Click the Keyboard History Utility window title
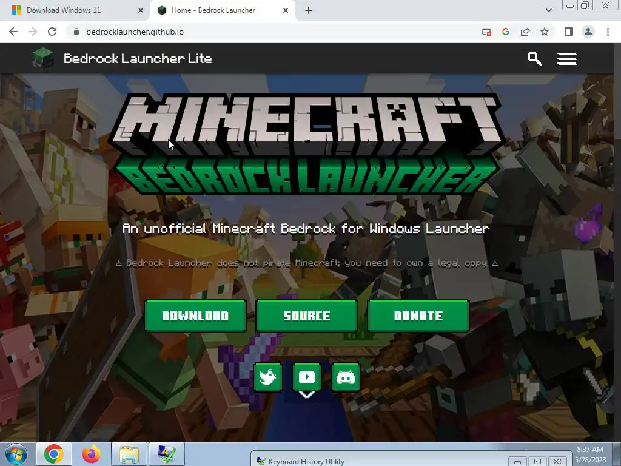This screenshot has width=621, height=466. pyautogui.click(x=306, y=461)
